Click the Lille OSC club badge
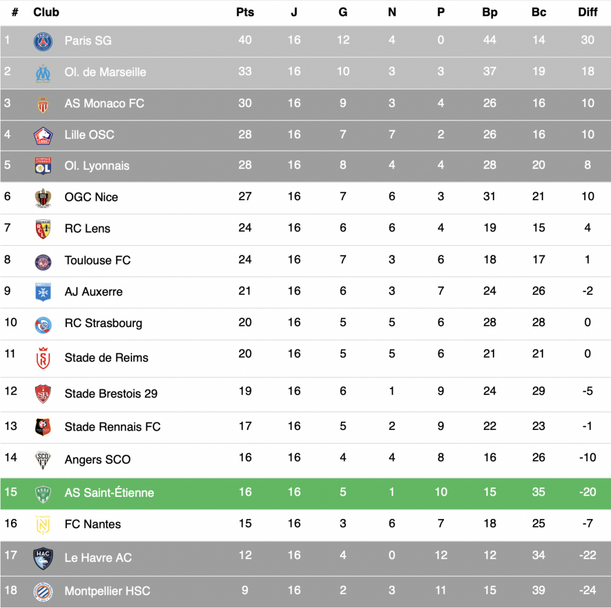The width and height of the screenshot is (611, 608). tap(43, 136)
